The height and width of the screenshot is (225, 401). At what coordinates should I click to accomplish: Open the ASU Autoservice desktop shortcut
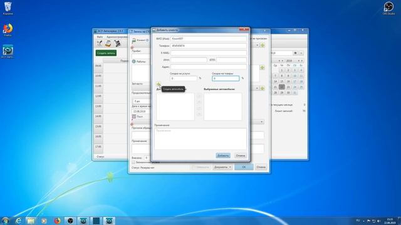tap(8, 51)
